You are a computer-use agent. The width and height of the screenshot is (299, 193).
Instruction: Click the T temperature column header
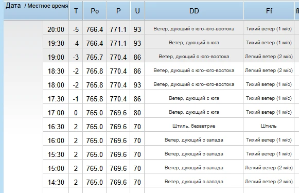click(76, 11)
